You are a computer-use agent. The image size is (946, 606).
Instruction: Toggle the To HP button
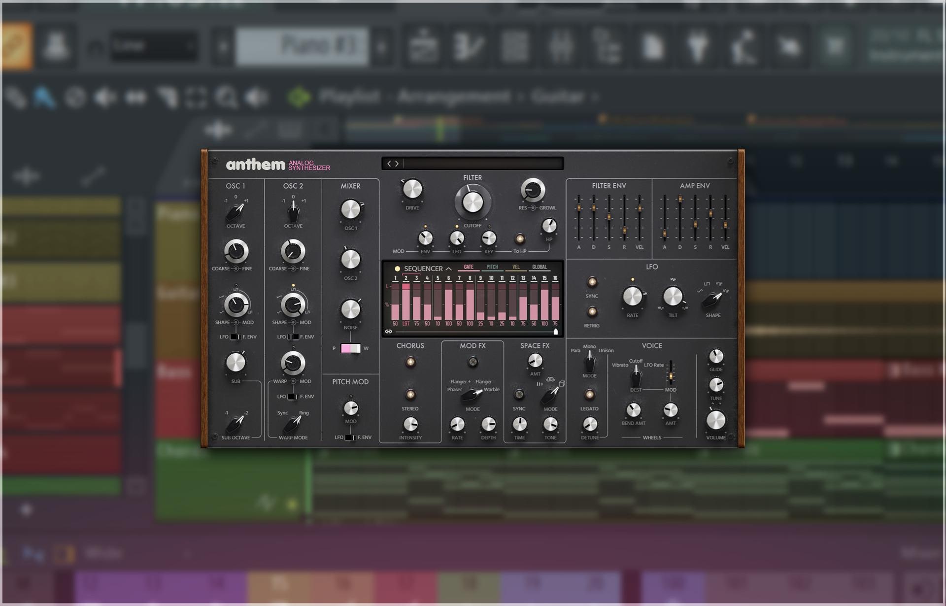coord(519,239)
